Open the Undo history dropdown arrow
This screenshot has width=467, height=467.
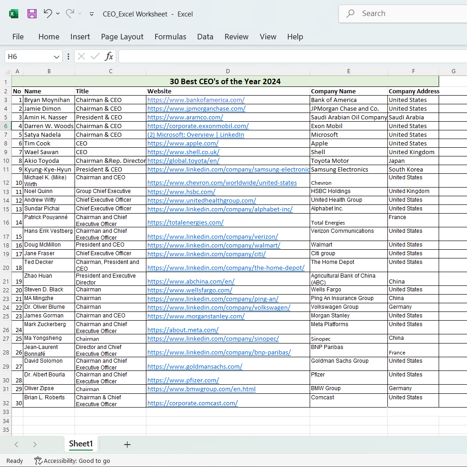pyautogui.click(x=58, y=14)
